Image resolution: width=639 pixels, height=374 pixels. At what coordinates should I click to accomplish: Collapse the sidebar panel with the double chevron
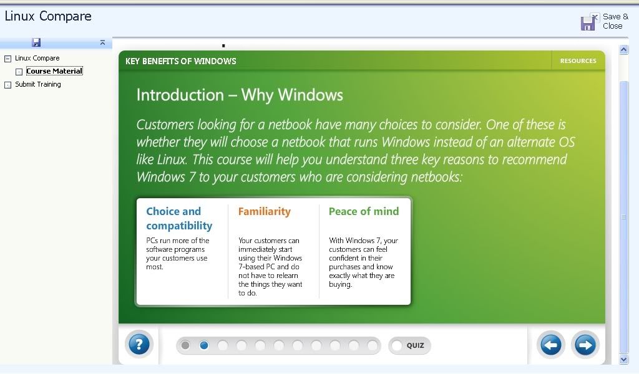click(x=102, y=42)
